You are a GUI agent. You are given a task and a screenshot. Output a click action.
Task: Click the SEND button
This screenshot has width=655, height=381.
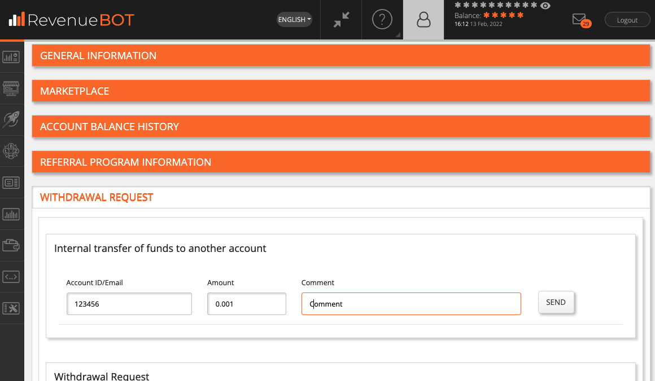556,302
